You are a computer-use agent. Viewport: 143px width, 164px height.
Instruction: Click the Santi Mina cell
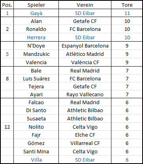click(36, 151)
